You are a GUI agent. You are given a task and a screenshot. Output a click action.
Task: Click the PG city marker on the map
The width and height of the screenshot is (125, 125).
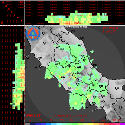62,49
